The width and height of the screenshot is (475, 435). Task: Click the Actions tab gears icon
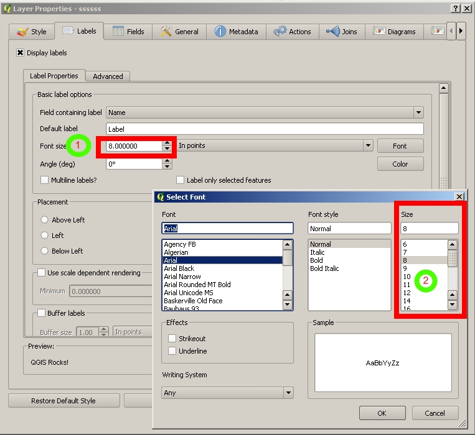280,32
